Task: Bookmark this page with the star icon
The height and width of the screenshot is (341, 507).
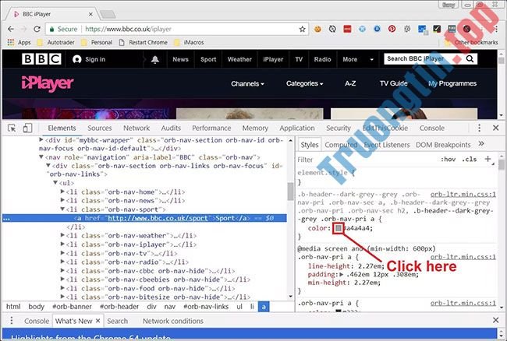Action: point(302,28)
